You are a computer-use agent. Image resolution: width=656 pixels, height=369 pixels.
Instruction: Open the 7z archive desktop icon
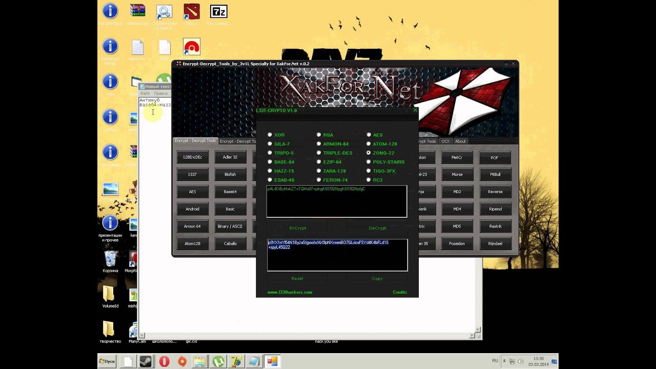point(219,15)
